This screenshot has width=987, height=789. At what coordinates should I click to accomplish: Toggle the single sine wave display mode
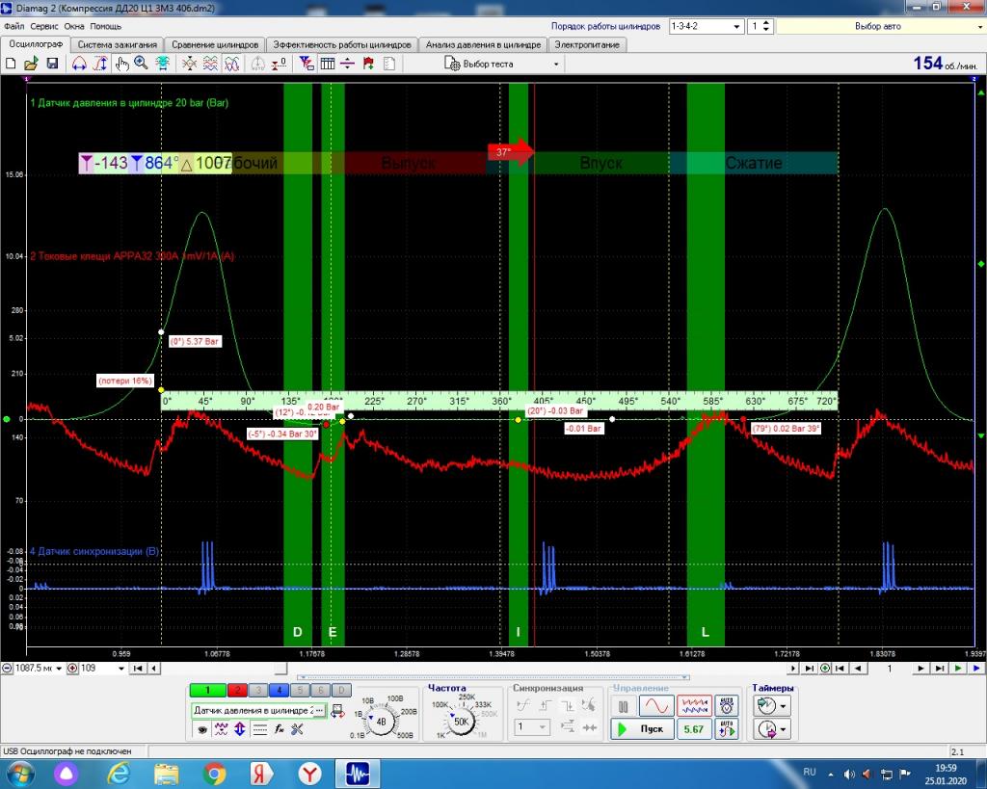[x=656, y=706]
